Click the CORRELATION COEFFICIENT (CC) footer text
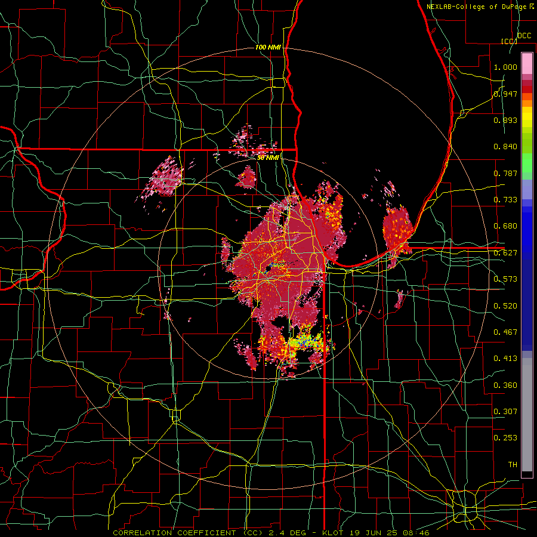The width and height of the screenshot is (537, 537). click(188, 533)
